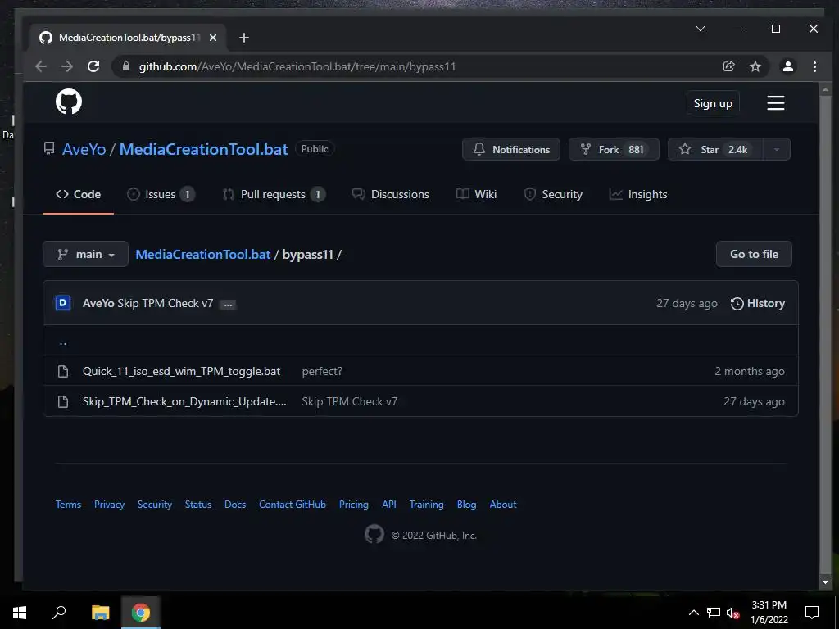
Task: Open the Wiki tab
Action: point(476,194)
